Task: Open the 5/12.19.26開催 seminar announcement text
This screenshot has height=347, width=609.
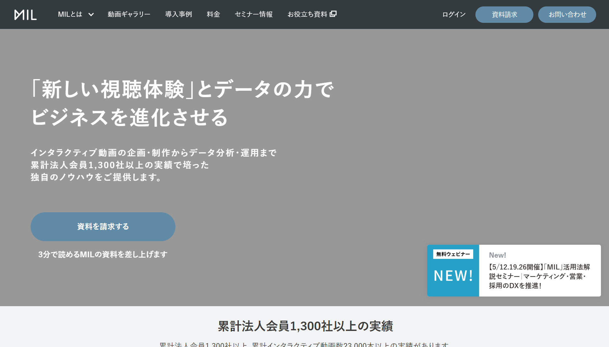Action: 539,276
